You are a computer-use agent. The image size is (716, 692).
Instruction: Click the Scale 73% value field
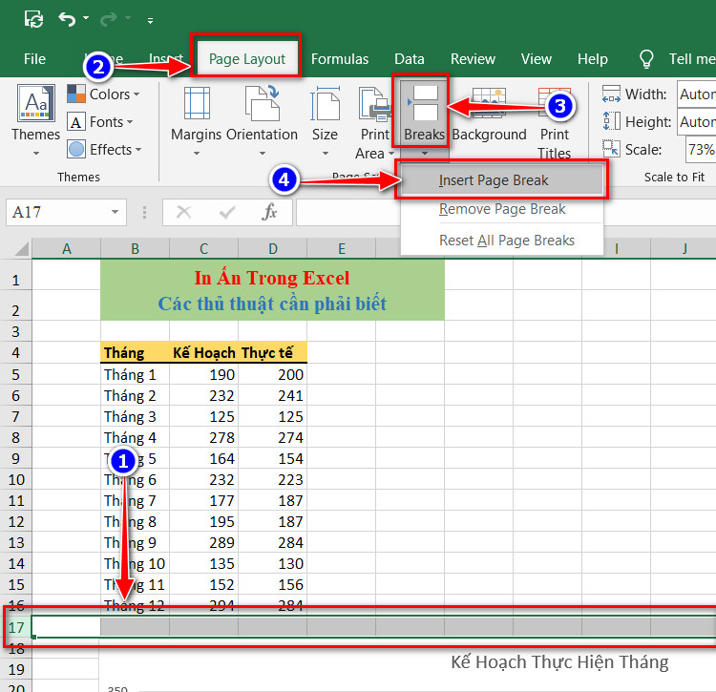[x=701, y=149]
